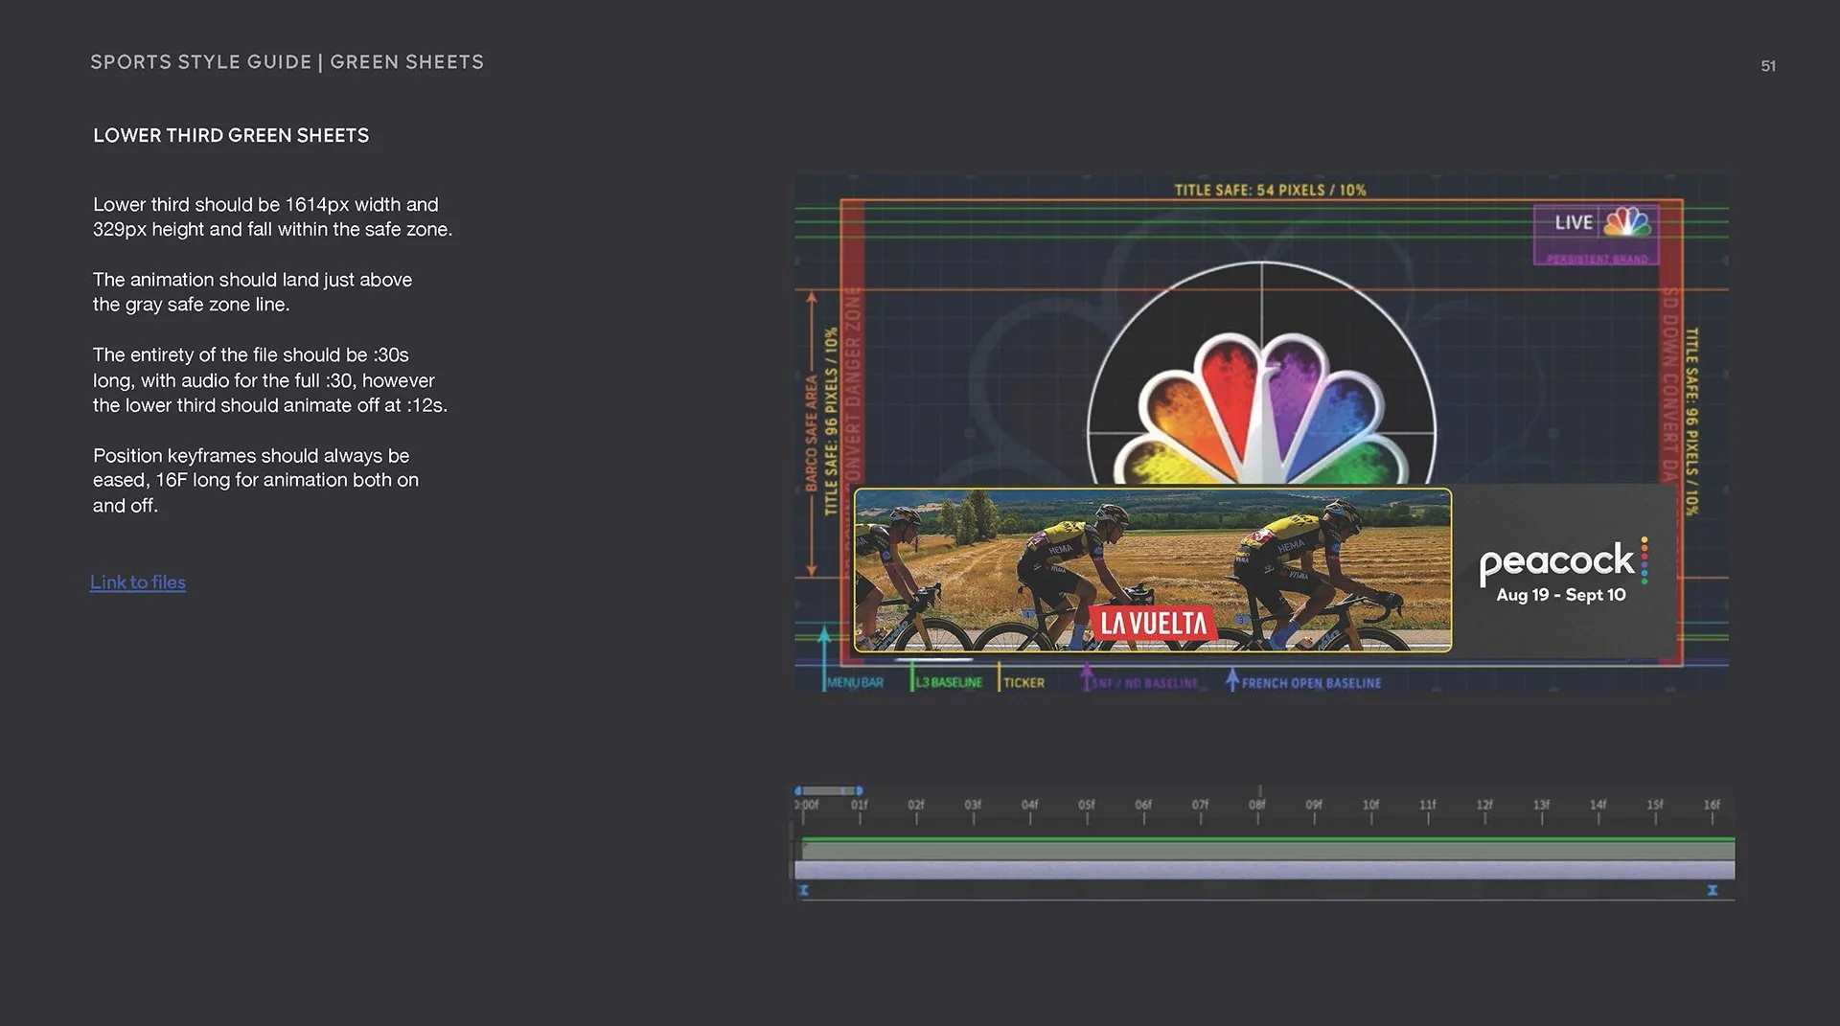Jump to frame 16f on timeline ruler
Screen dimensions: 1840x1026
(x=1712, y=805)
